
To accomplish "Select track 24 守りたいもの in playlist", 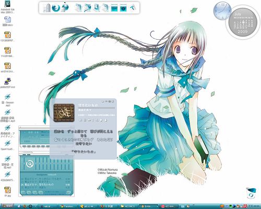I will [45, 184].
